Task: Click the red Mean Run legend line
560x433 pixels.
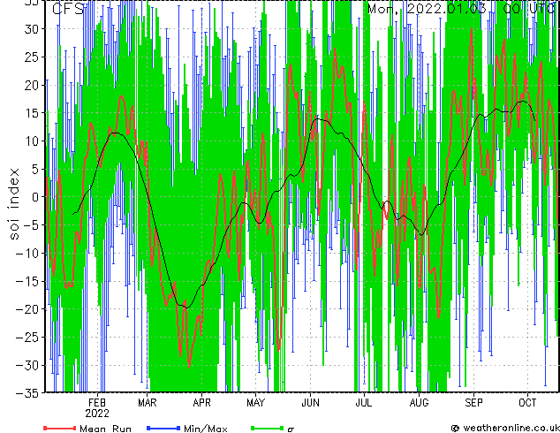Action: point(60,428)
